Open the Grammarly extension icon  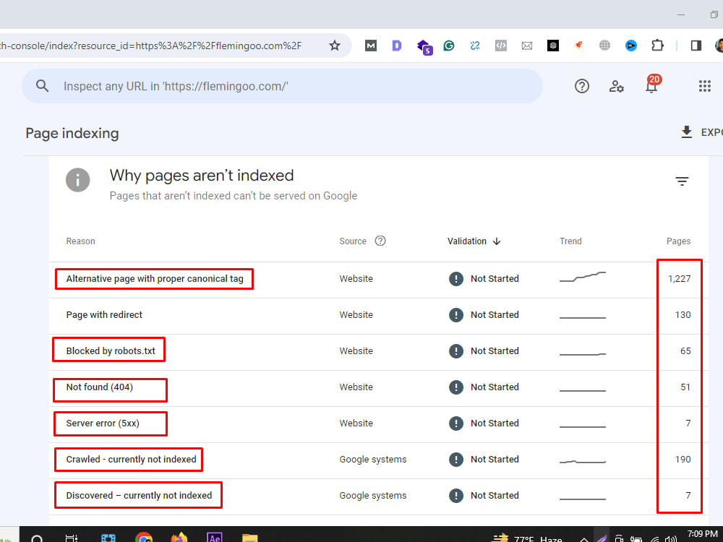coord(449,45)
